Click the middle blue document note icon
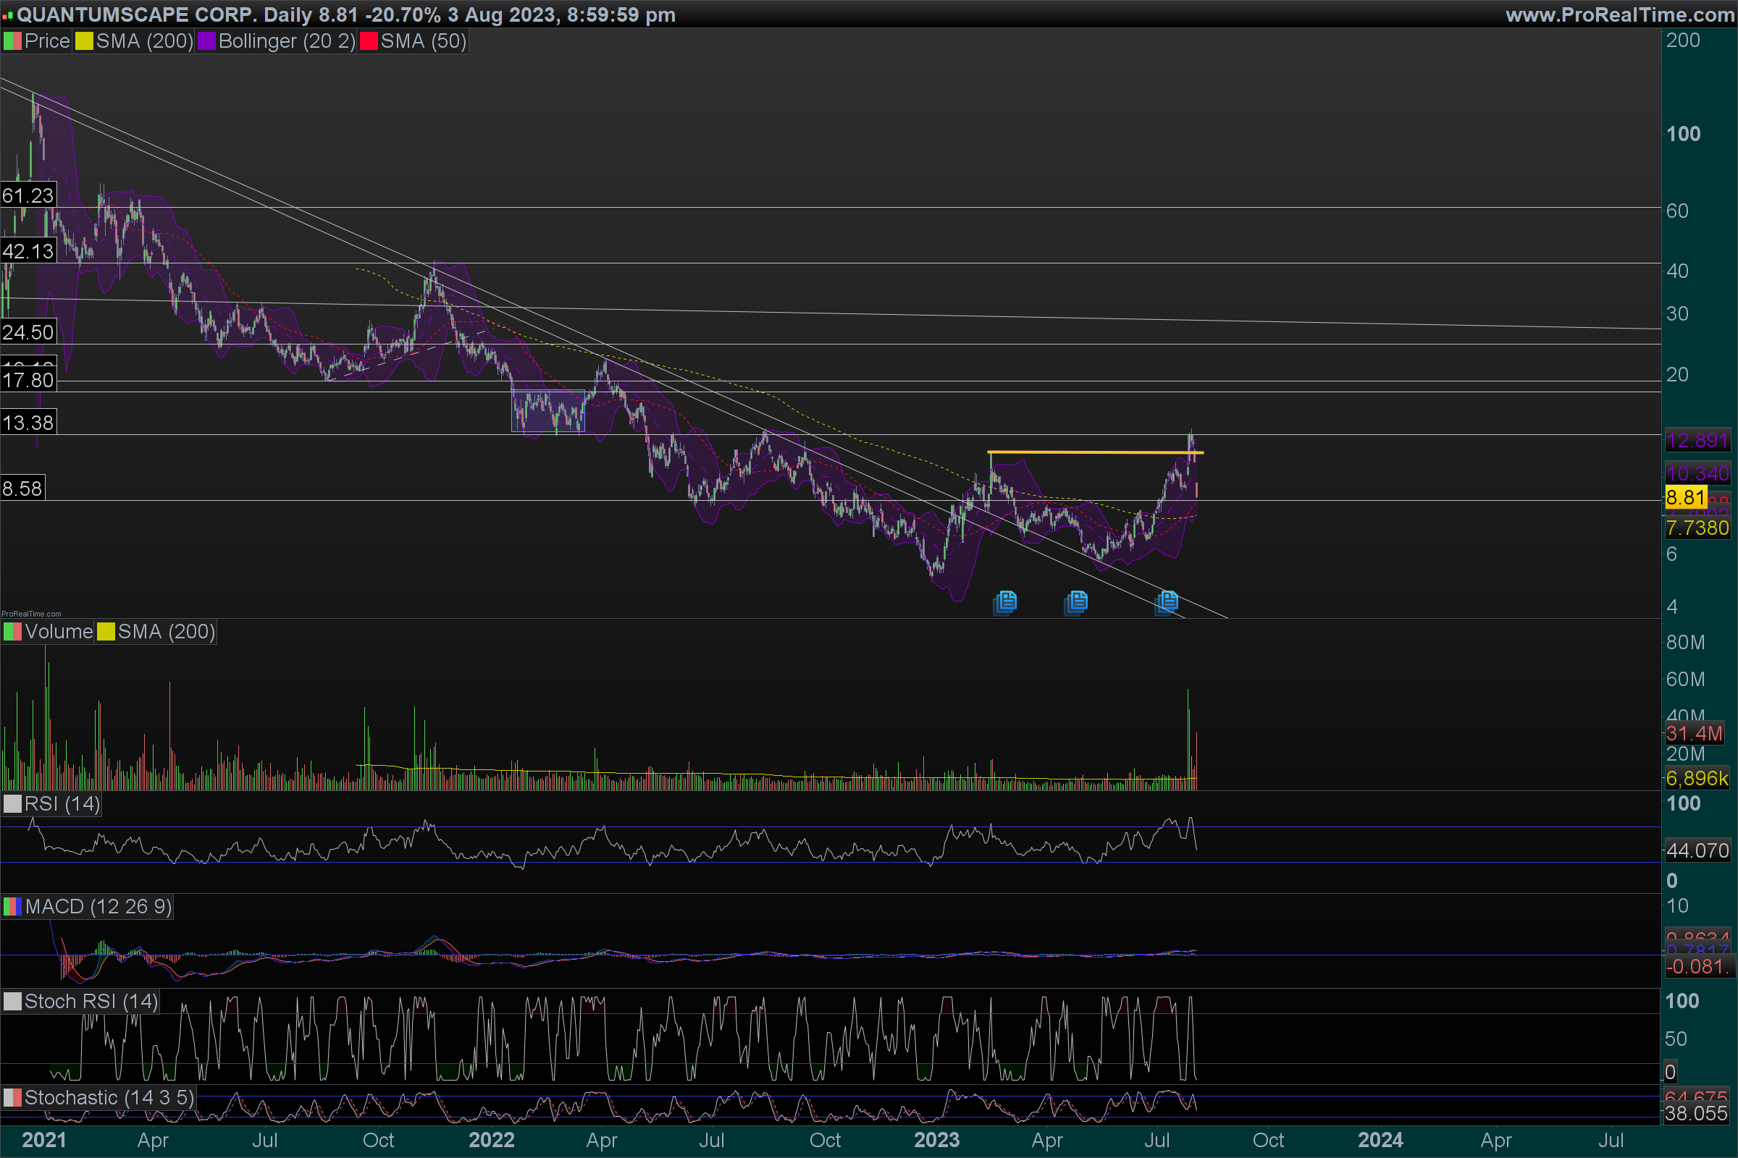 1077,602
